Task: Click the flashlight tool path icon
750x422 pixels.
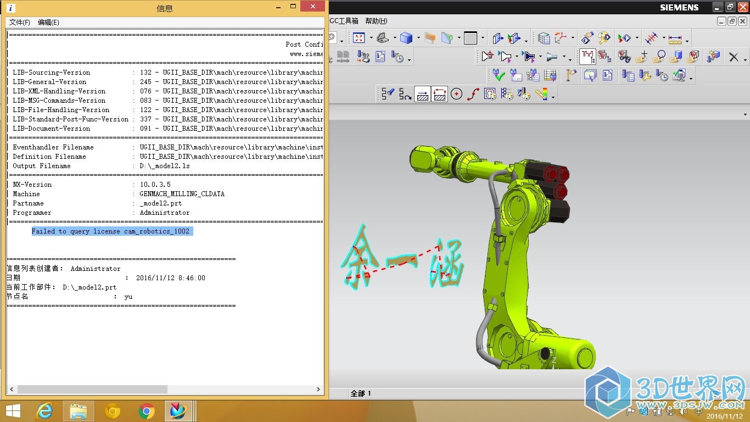Action: click(x=388, y=94)
